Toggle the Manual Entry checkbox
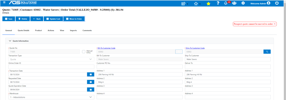Screen dimensions: 286x100 click(x=84, y=52)
